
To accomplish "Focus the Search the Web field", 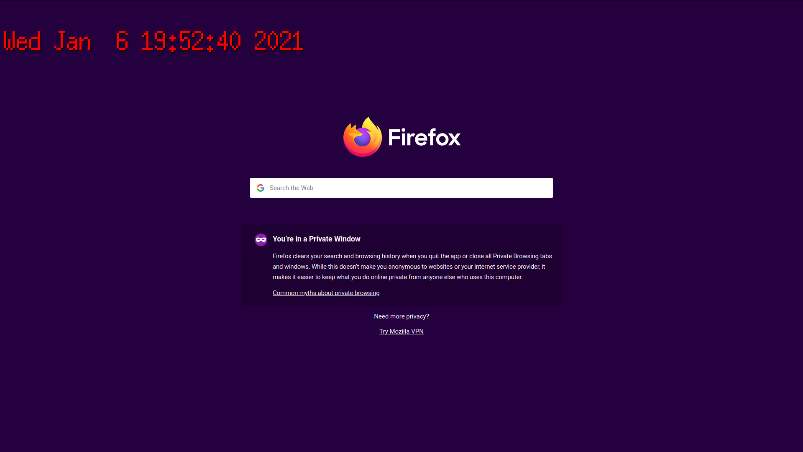I will point(401,188).
